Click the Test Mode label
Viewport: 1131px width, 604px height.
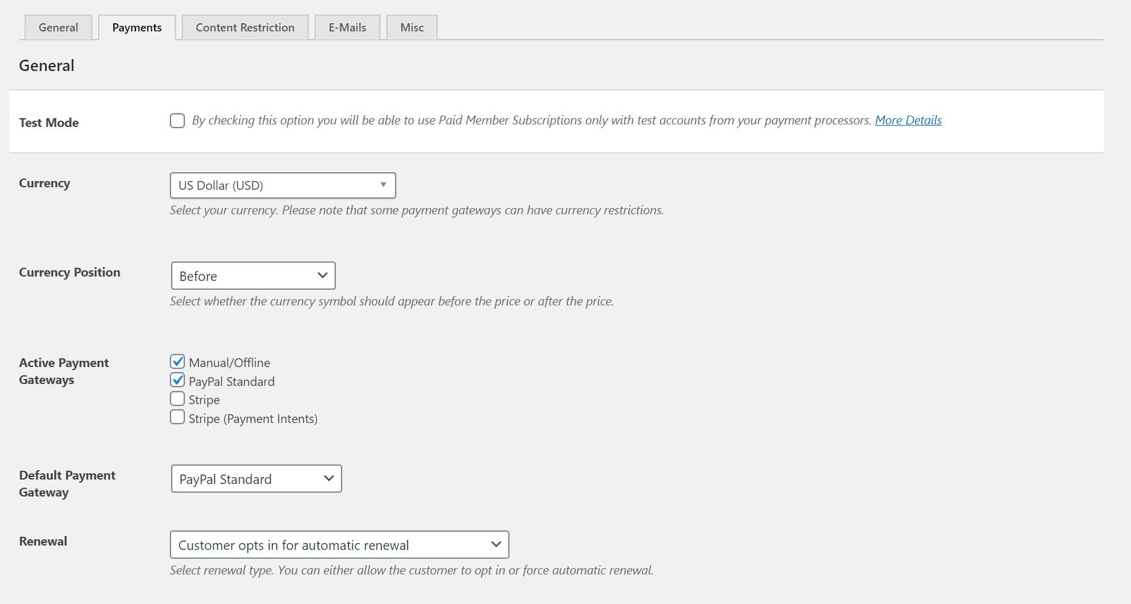49,123
